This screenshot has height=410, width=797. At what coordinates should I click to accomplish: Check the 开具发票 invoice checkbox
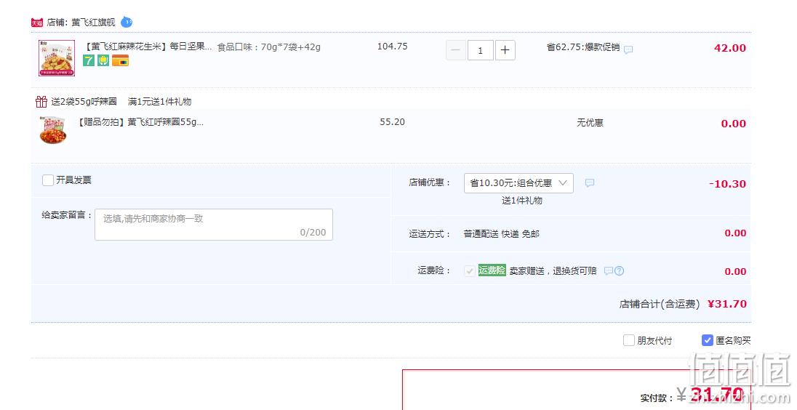[48, 180]
